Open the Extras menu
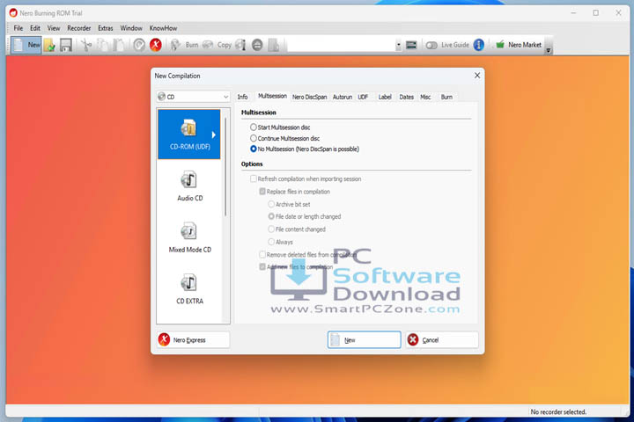The width and height of the screenshot is (634, 422). point(105,28)
